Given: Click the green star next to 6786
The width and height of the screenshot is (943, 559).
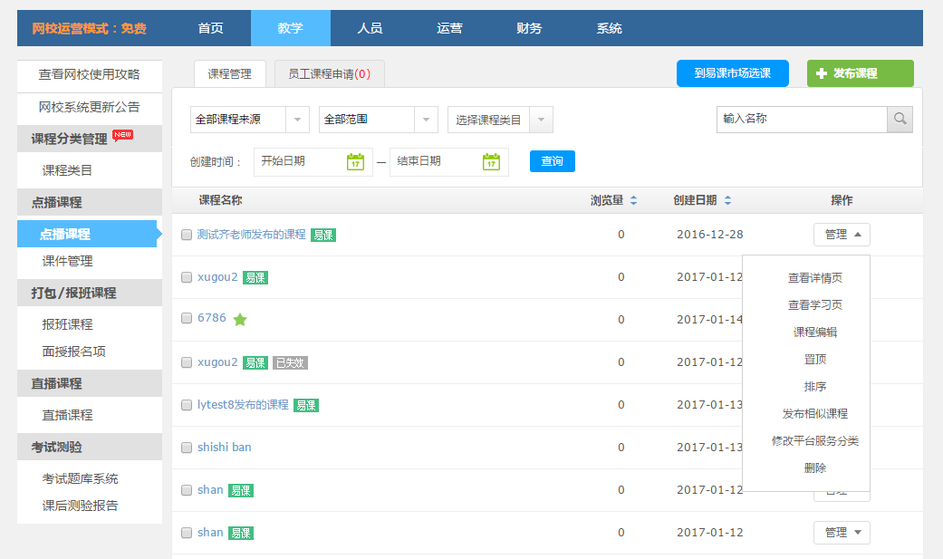Looking at the screenshot, I should (x=240, y=319).
